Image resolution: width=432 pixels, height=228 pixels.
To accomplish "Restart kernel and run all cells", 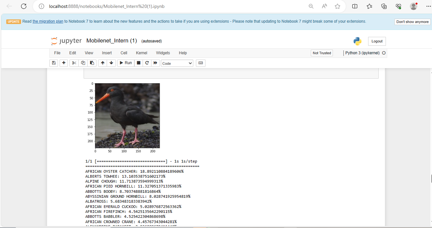I will [x=156, y=63].
